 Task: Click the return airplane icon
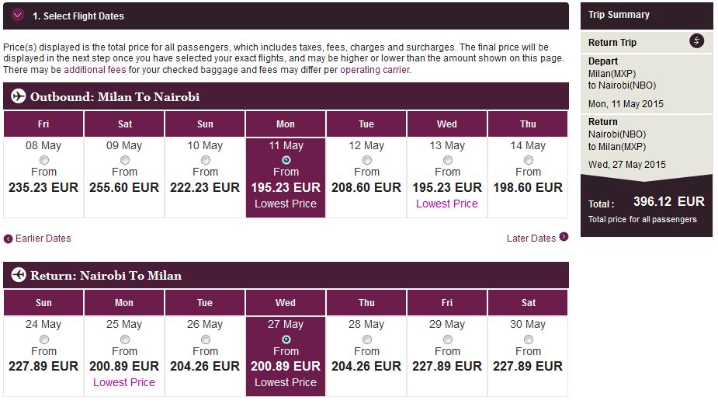19,276
